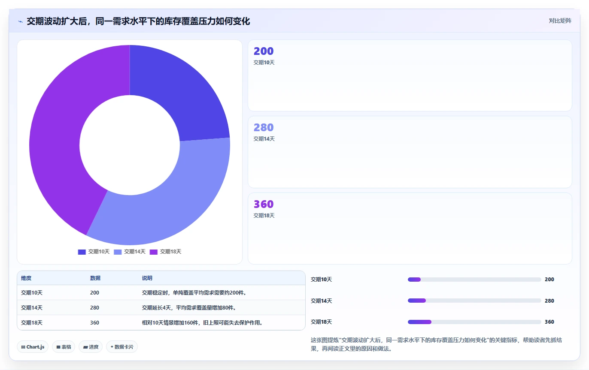Click table value 360 in 数据 column
Image resolution: width=589 pixels, height=370 pixels.
pos(94,323)
